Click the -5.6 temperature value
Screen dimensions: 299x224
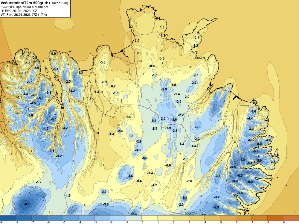click(145, 158)
